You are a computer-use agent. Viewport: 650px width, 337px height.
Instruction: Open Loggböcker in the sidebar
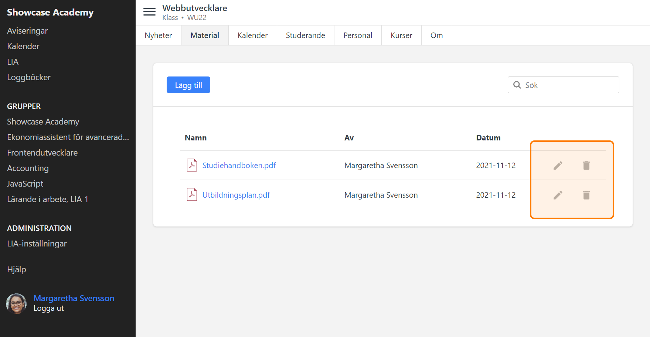pos(29,78)
